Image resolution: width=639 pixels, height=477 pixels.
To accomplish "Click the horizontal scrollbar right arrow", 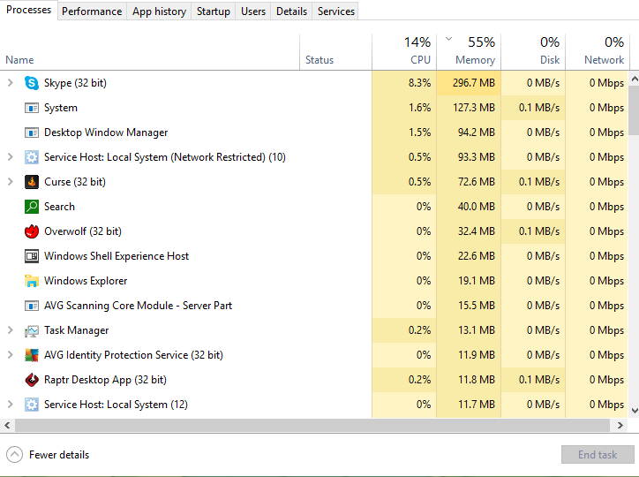I will 620,425.
